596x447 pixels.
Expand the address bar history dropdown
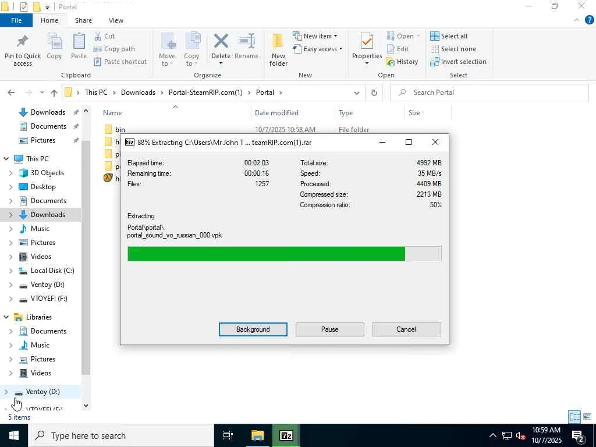click(x=357, y=93)
